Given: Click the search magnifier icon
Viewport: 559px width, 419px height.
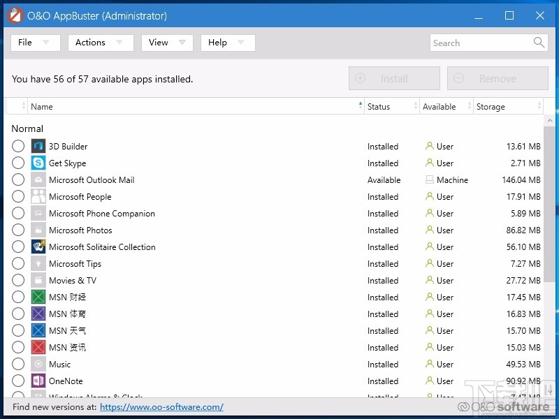Looking at the screenshot, I should [538, 43].
